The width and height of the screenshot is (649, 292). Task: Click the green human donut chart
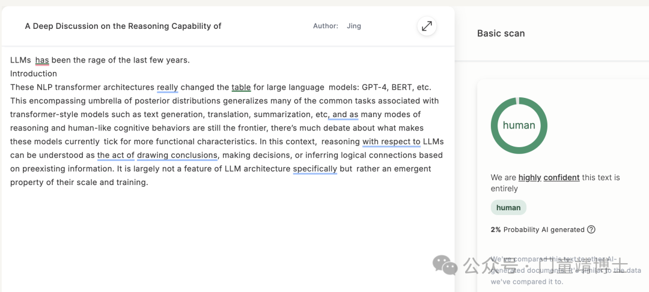coord(519,126)
